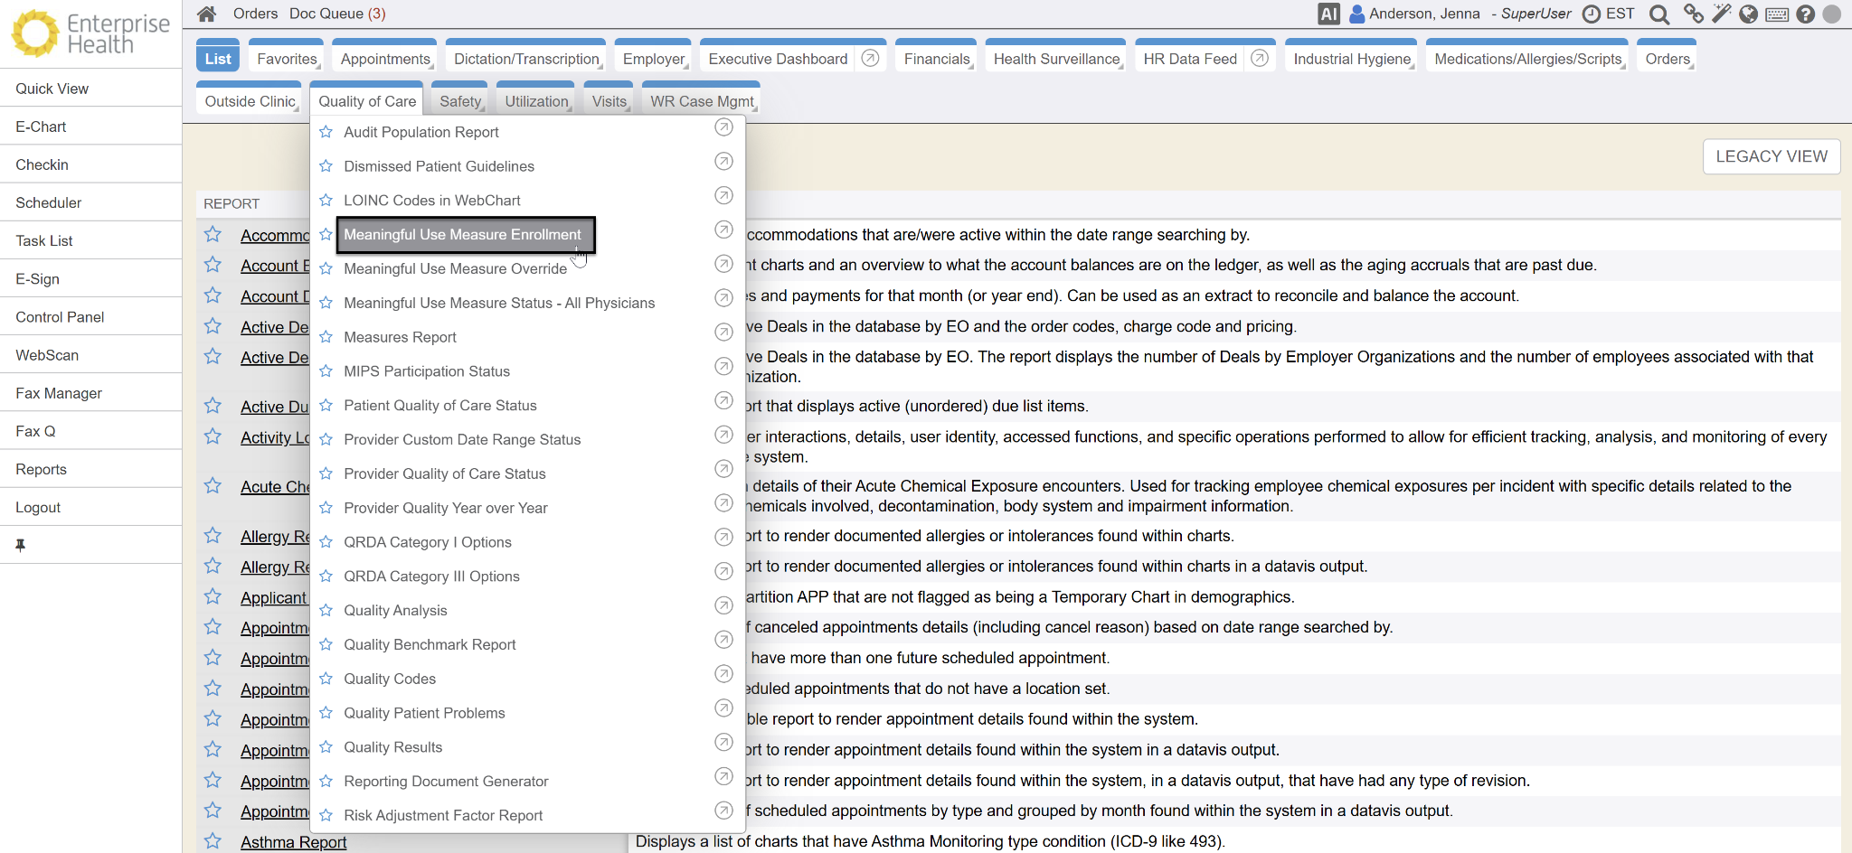Open the Health Surveillance dropdown tab
The width and height of the screenshot is (1852, 853).
point(1055,59)
